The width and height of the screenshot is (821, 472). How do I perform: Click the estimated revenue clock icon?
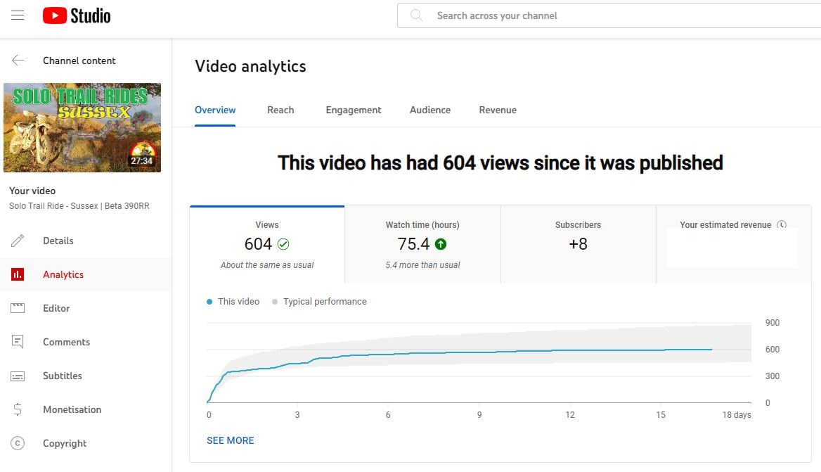(x=782, y=224)
